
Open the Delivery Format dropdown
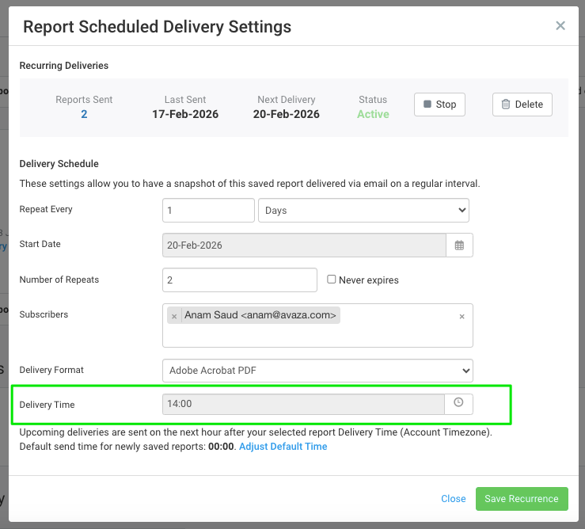point(317,371)
